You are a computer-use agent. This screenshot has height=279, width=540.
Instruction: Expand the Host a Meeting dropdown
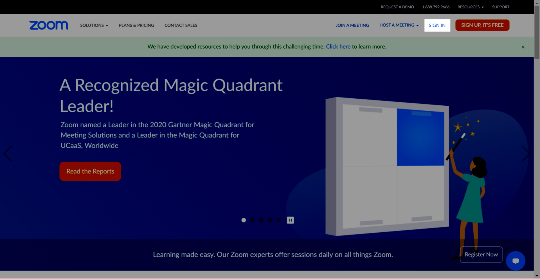[x=399, y=25]
